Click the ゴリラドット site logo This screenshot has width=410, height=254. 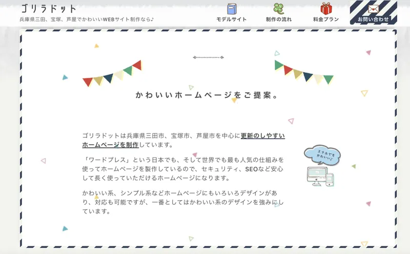coord(49,9)
